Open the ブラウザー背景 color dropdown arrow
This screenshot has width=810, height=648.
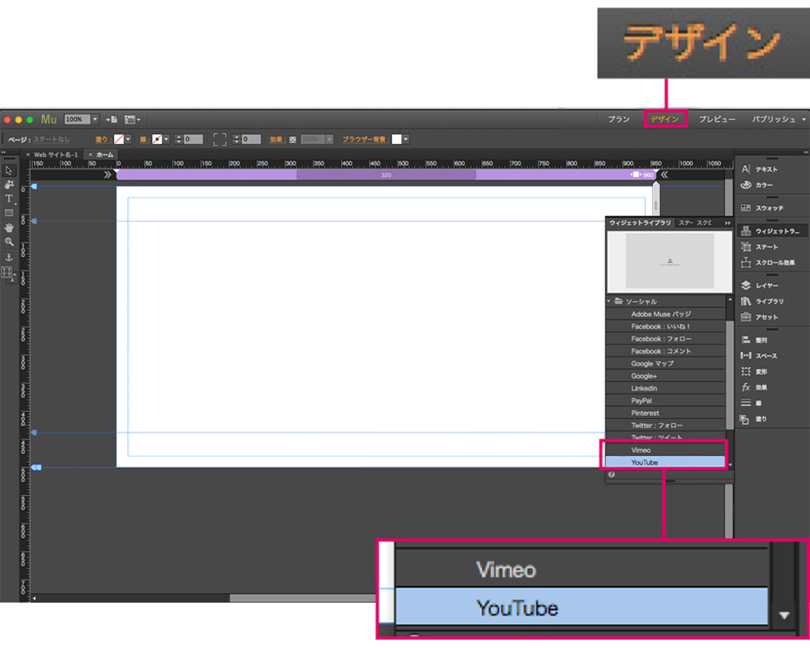(406, 139)
